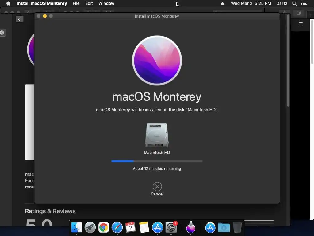Viewport: 314px width, 236px height.
Task: Open the Install macOS Monterey app menu
Action: tap(42, 3)
